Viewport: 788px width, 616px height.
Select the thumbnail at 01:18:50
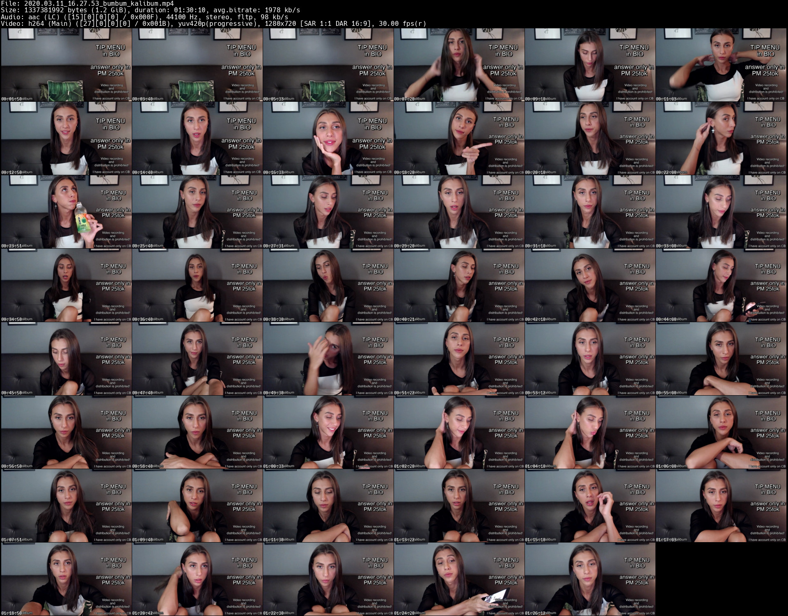[66, 579]
